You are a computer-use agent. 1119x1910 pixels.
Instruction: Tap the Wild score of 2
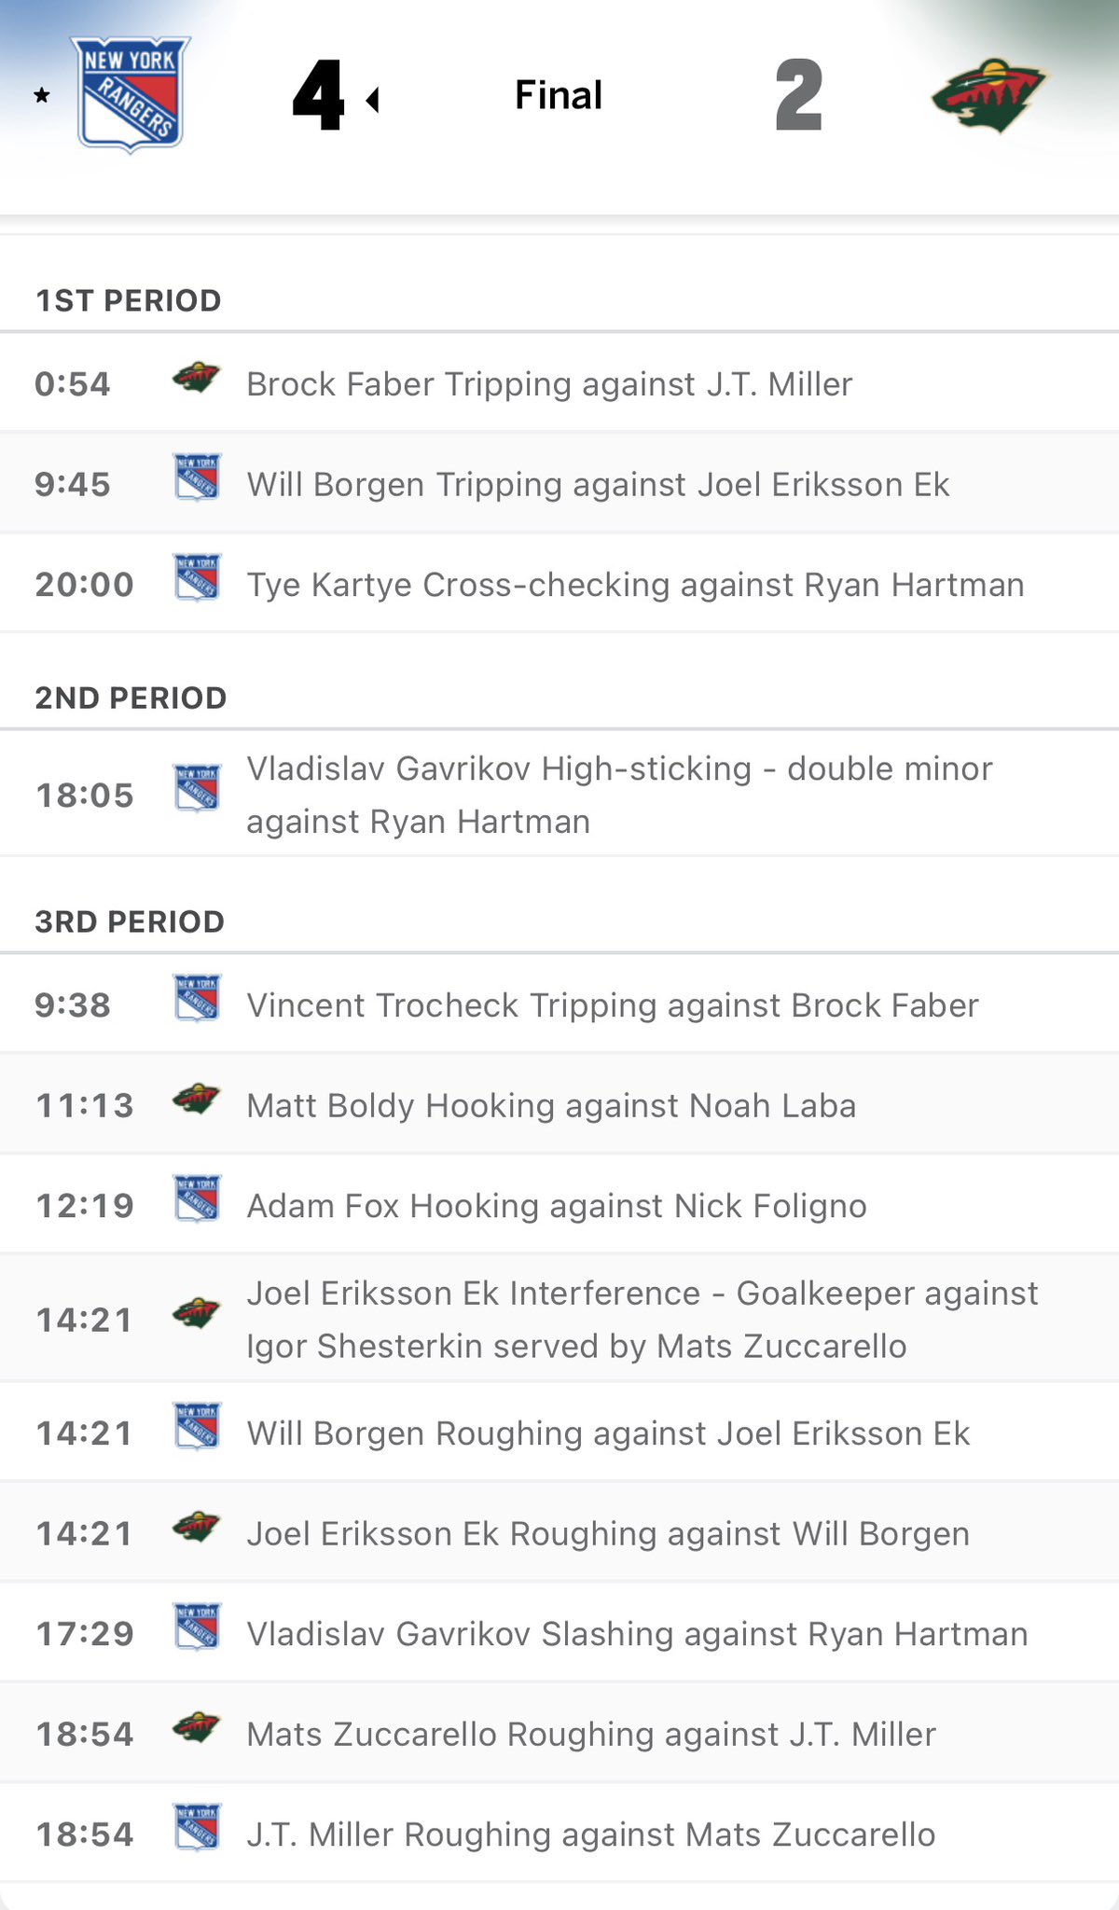point(798,95)
